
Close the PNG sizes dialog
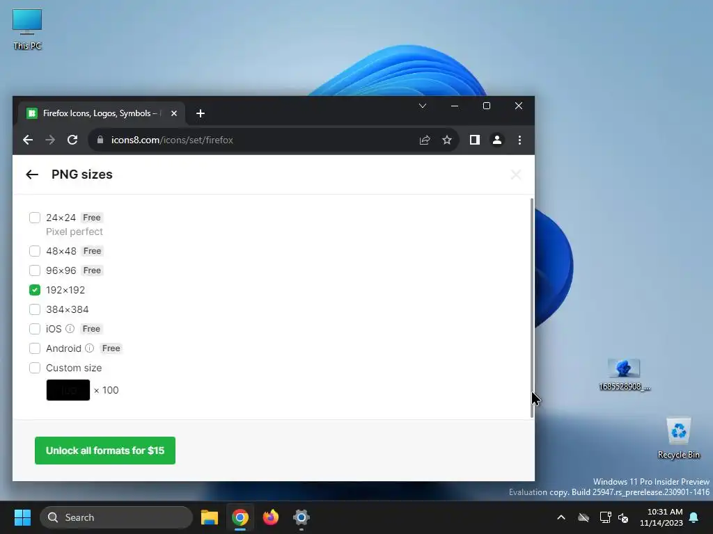coord(516,175)
